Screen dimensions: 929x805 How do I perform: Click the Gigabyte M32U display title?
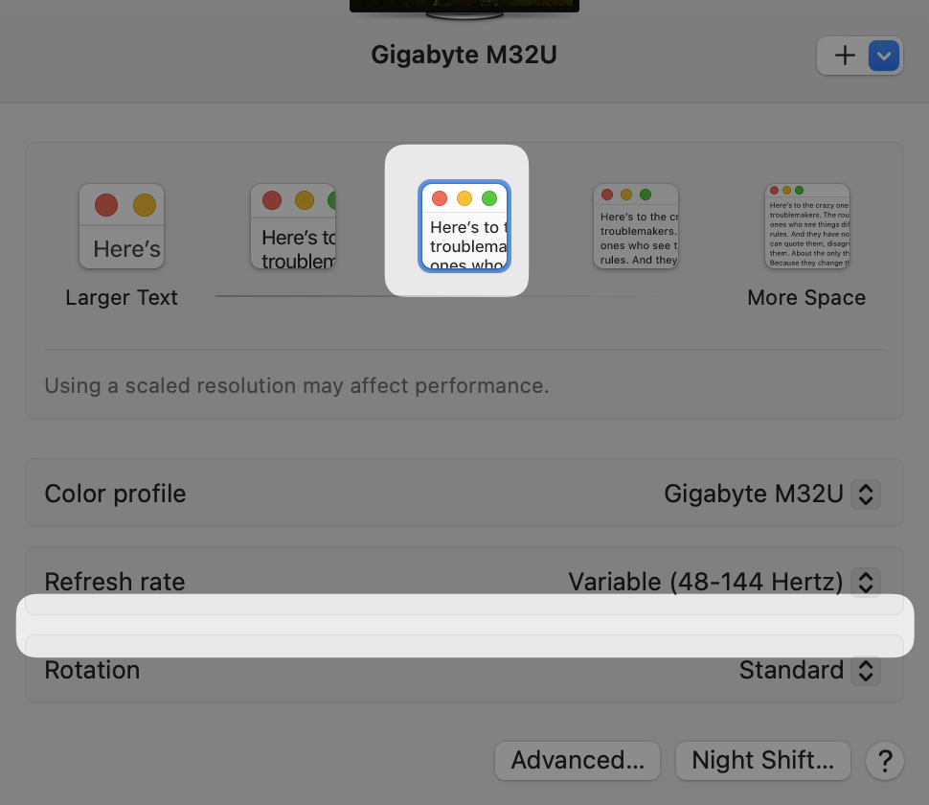(x=464, y=56)
